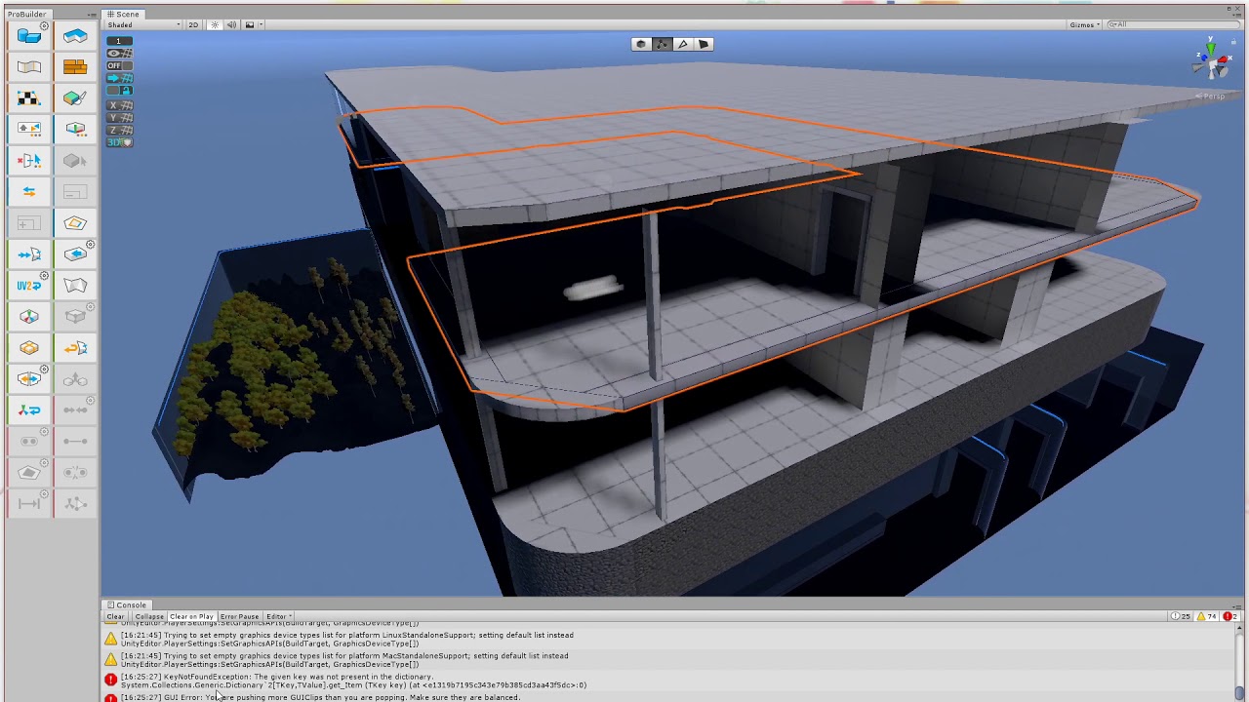
Task: Open the ProBuilder New Shape tool
Action: coord(29,36)
